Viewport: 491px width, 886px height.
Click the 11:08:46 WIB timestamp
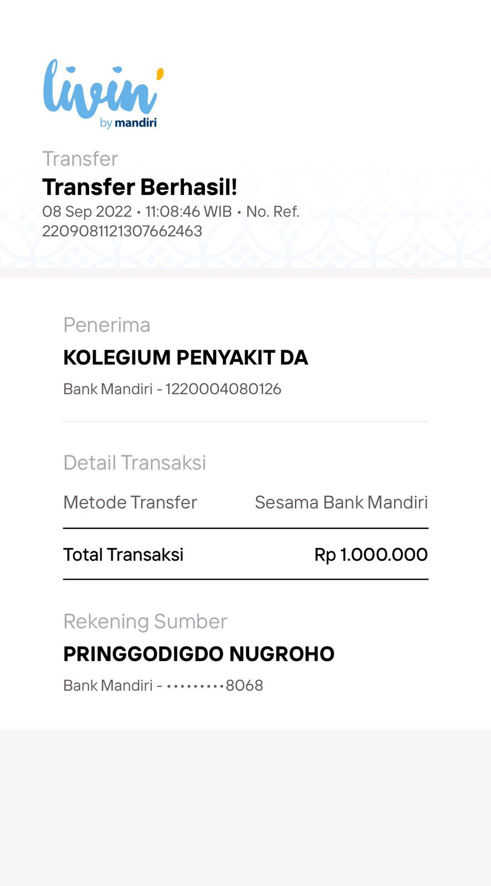point(188,212)
